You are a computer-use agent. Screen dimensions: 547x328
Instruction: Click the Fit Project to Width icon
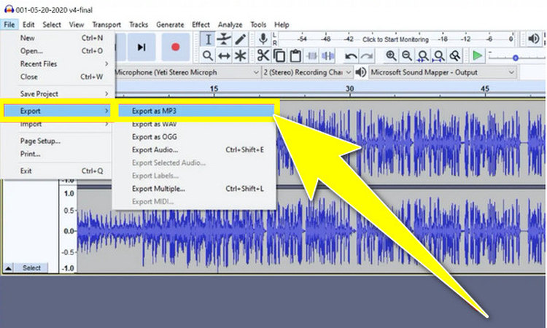[439, 55]
